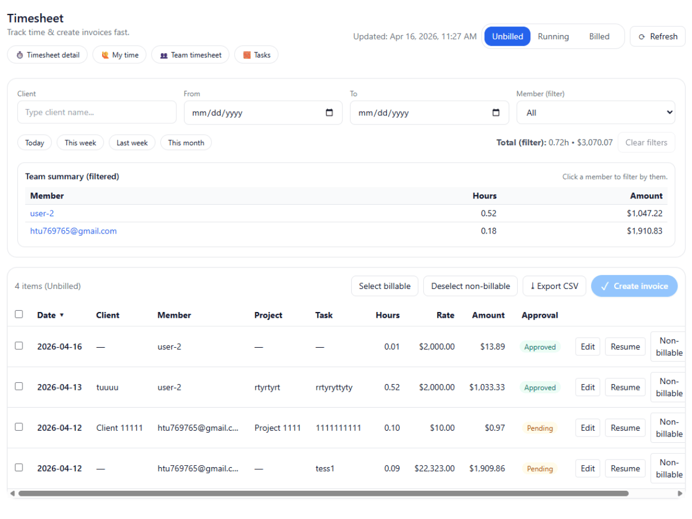Click the Total (filter) summary text

coord(555,142)
